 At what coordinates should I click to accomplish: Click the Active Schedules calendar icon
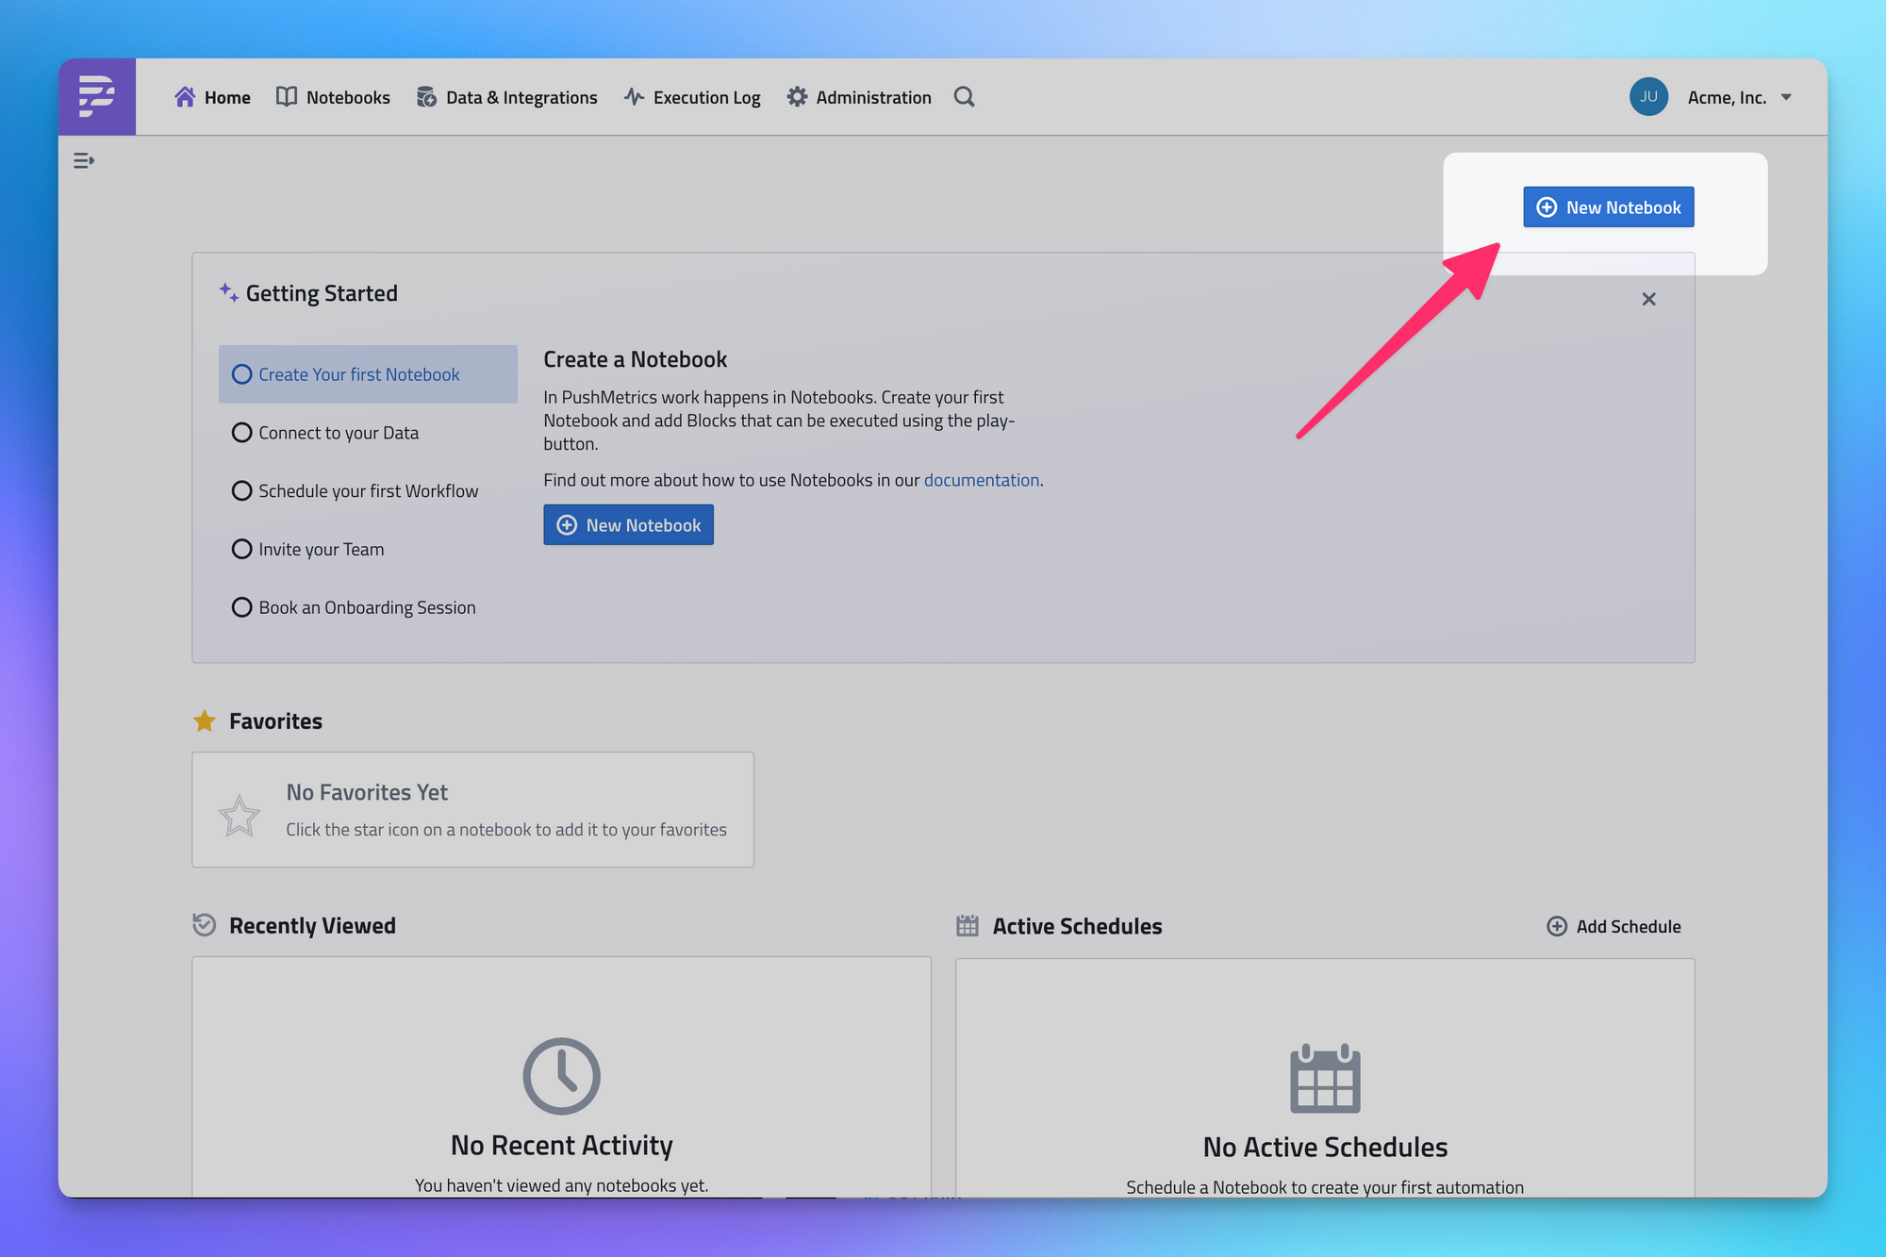(x=968, y=926)
